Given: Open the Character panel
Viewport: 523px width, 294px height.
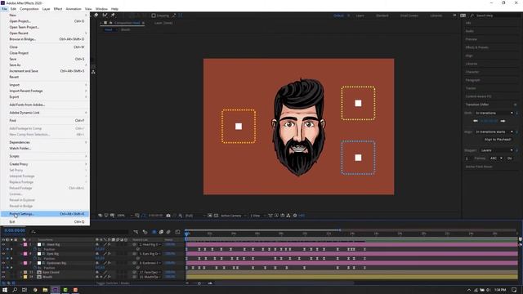Looking at the screenshot, I should 472,72.
